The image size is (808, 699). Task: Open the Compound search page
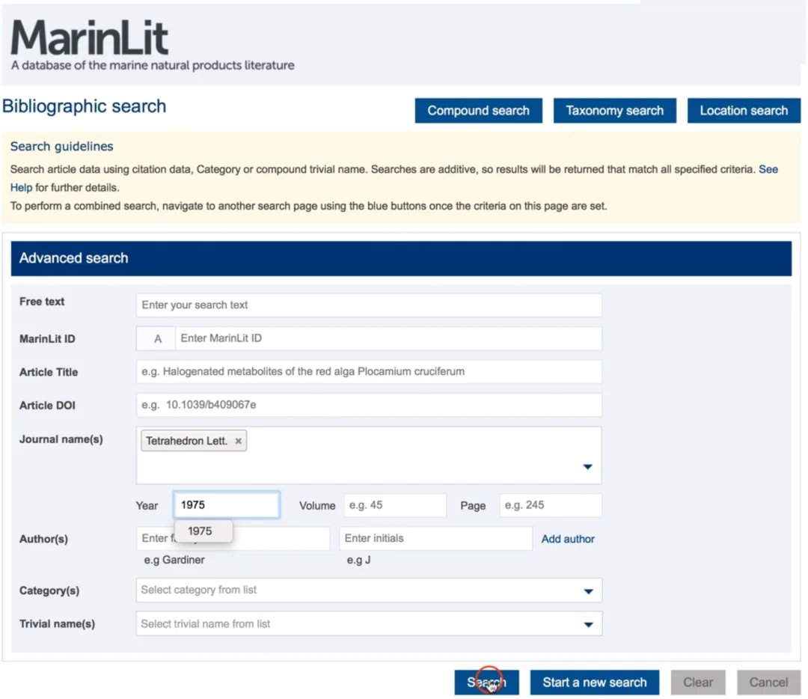click(478, 111)
